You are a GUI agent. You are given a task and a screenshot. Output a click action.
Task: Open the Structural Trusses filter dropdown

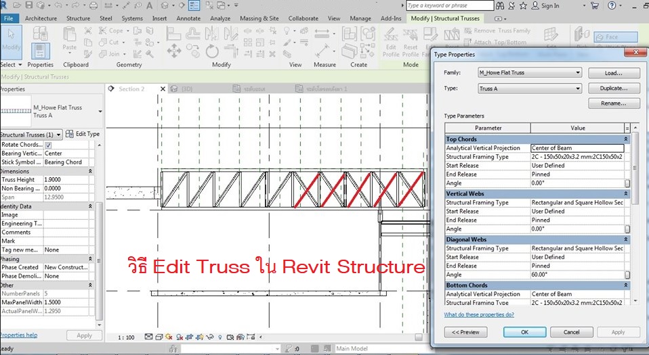click(31, 135)
